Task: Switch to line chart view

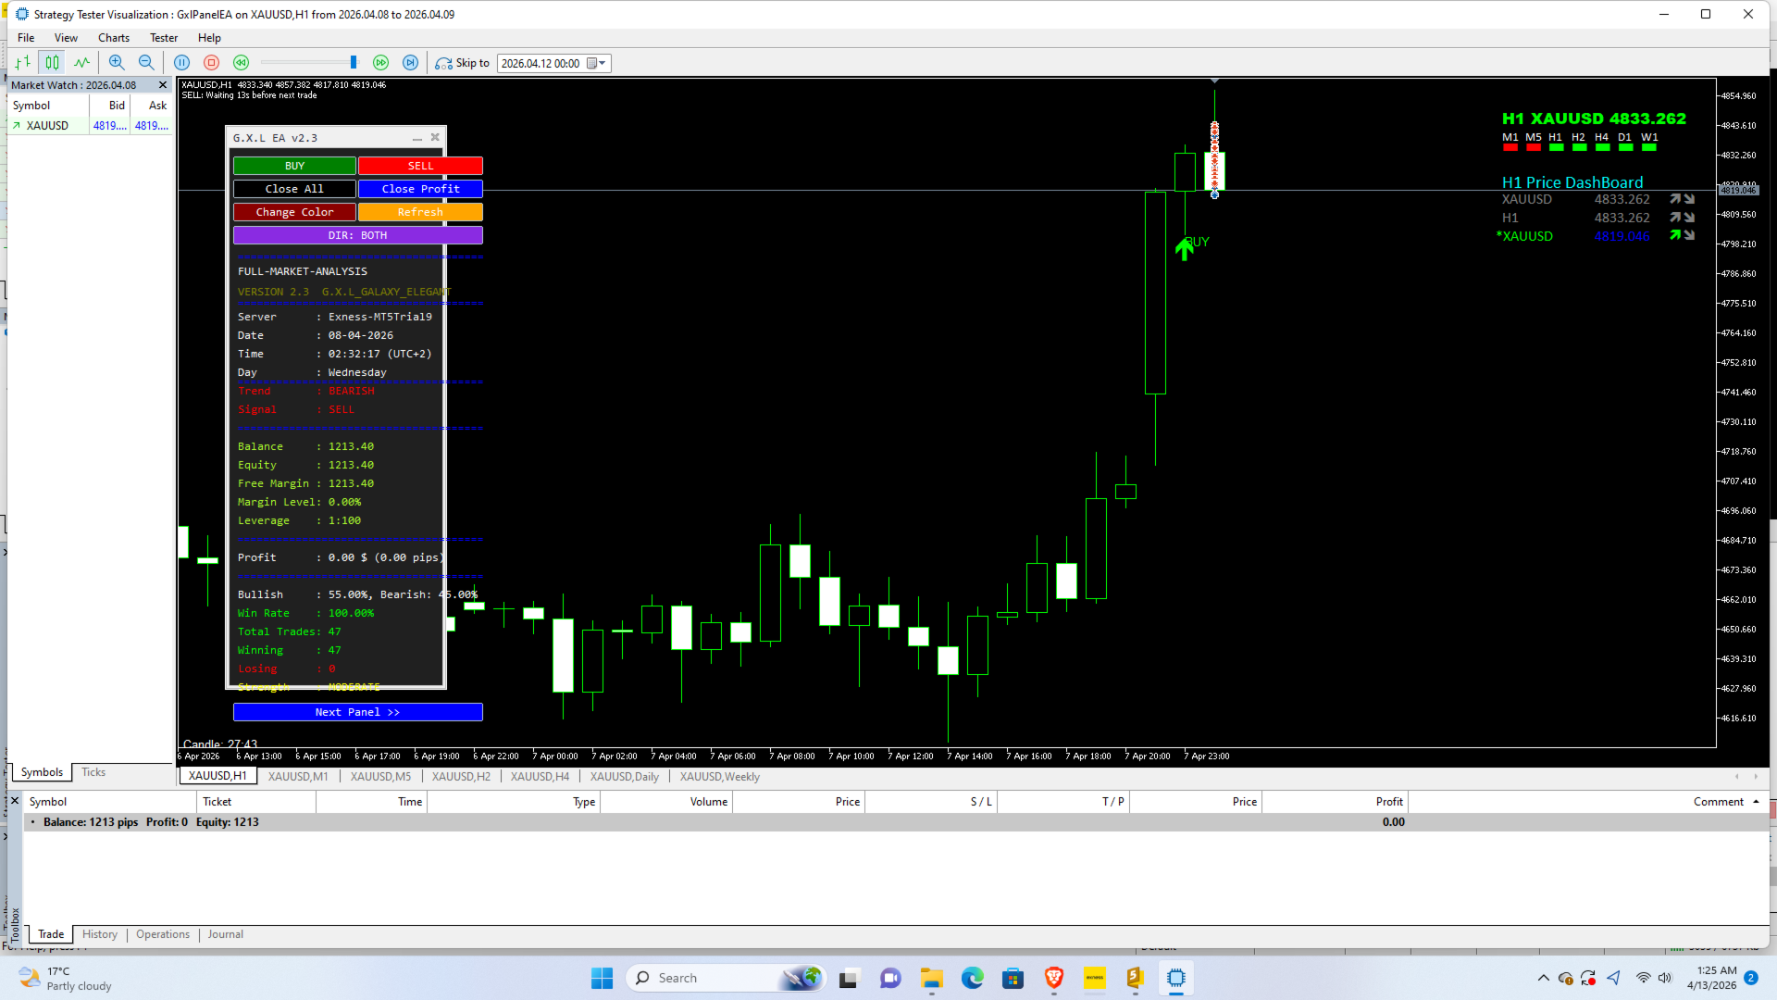Action: pos(81,63)
